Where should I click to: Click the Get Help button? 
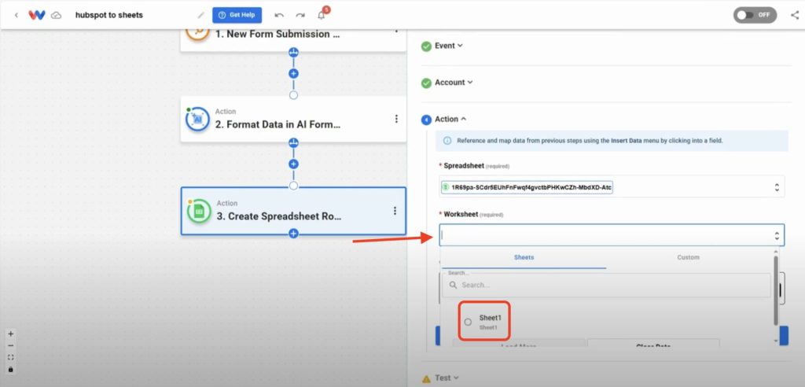coord(237,15)
